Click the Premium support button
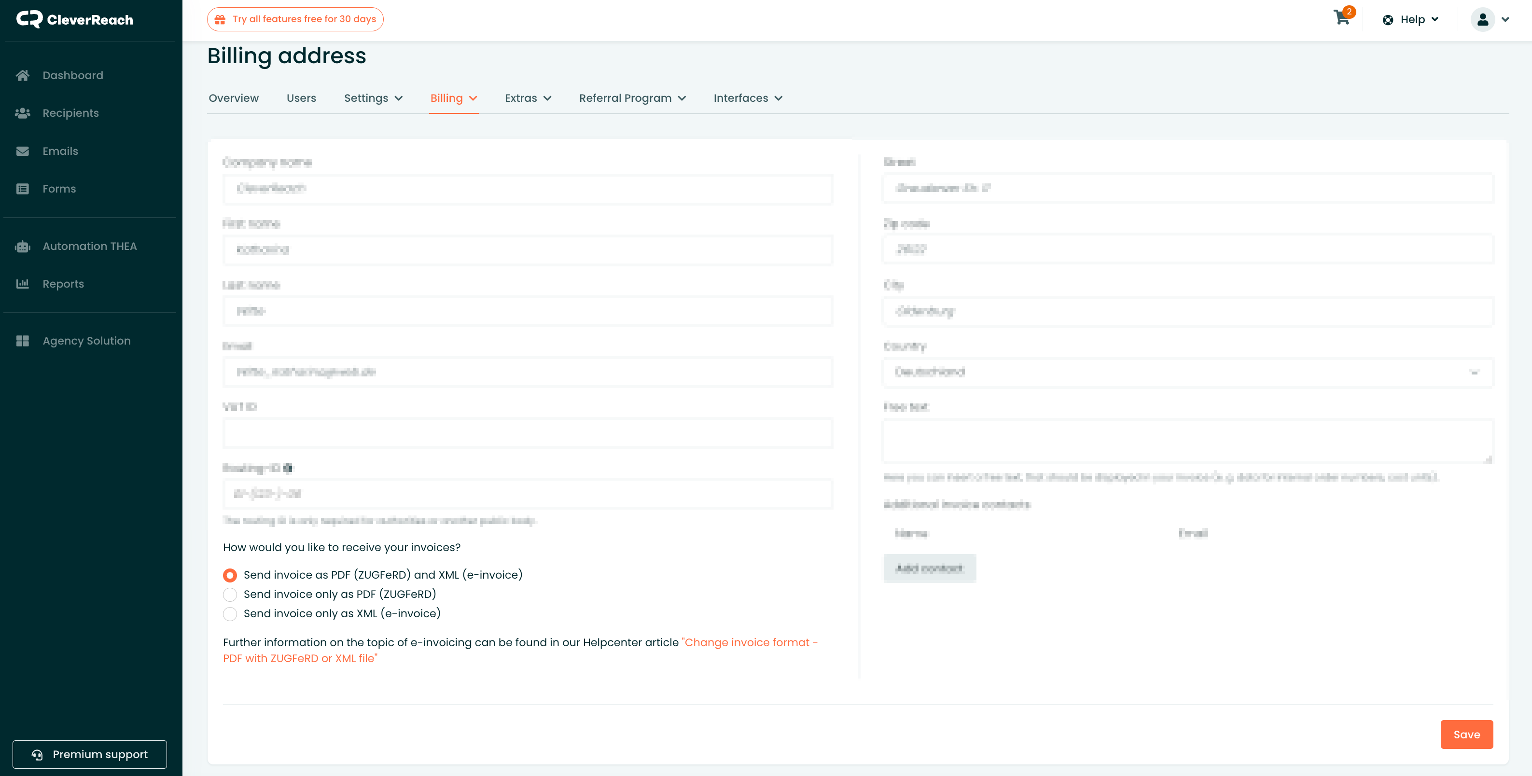 pos(90,754)
